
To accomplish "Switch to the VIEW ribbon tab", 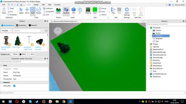I will 50,5.
